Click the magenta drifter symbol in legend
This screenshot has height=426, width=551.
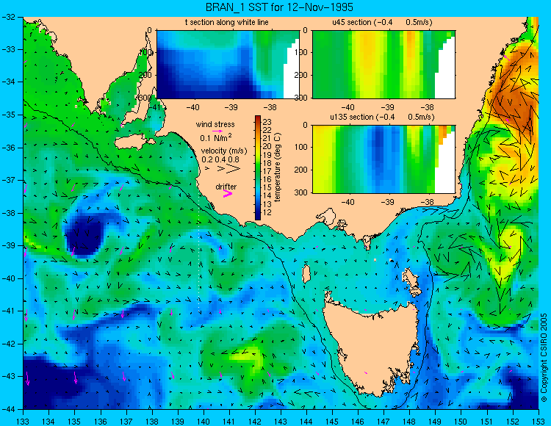point(228,193)
